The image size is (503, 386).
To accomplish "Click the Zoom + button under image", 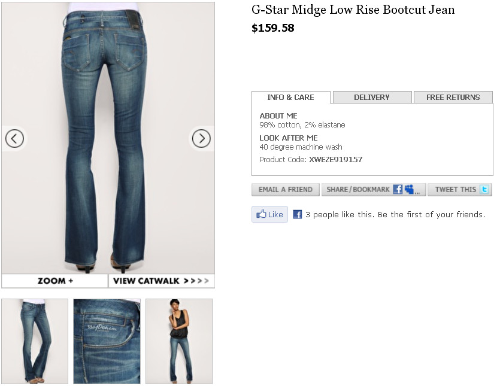I will click(x=55, y=281).
